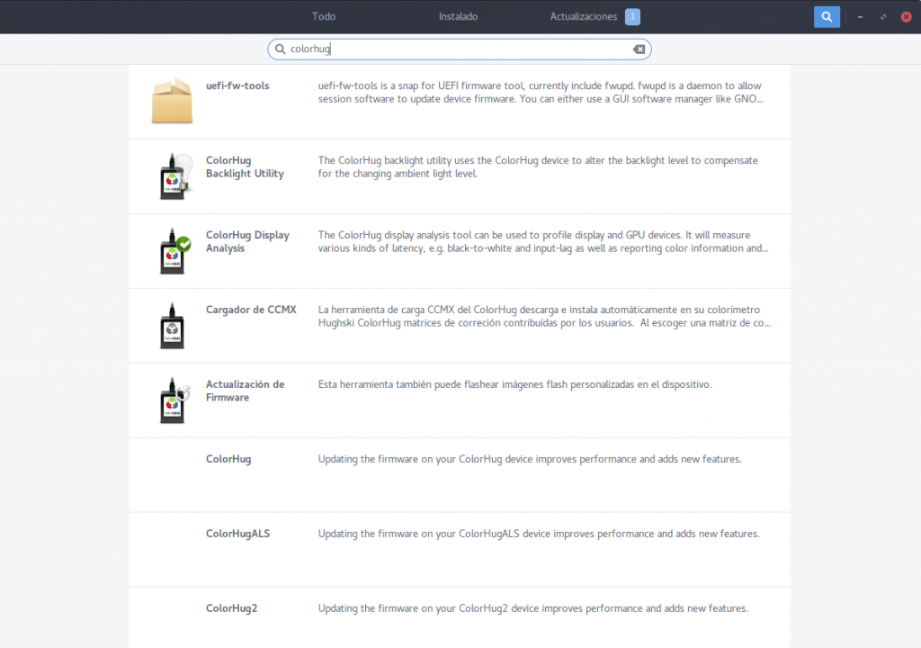Image resolution: width=921 pixels, height=648 pixels.
Task: Click the ColorHug device firmware description
Action: 530,459
